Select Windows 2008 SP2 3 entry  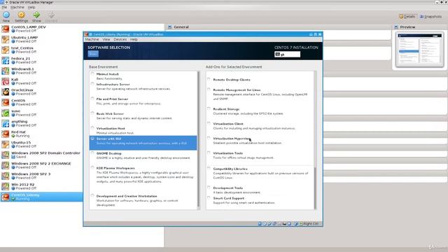pos(41,176)
